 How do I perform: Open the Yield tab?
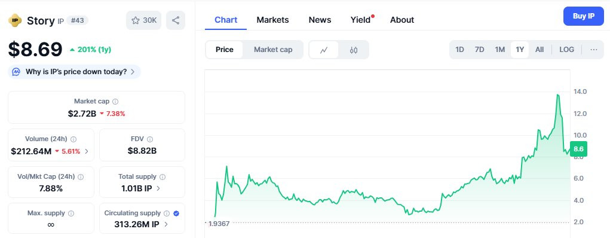click(x=360, y=20)
